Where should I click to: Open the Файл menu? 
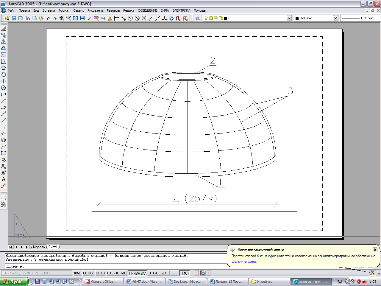pyautogui.click(x=11, y=10)
